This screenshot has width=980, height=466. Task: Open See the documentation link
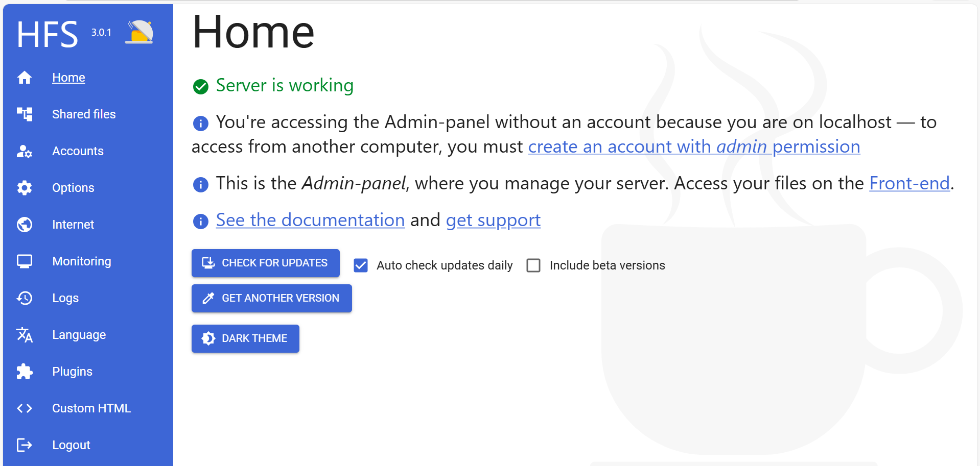click(x=310, y=220)
